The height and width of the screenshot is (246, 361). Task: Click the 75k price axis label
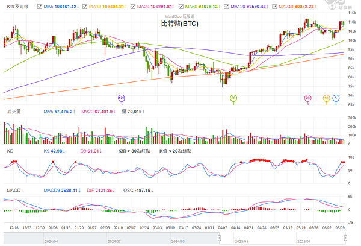tap(351, 87)
